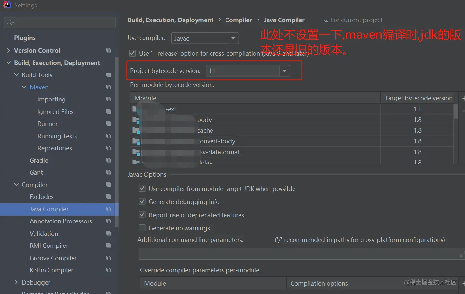The width and height of the screenshot is (465, 294).
Task: Collapse the Build Tools tree node
Action: tap(16, 75)
